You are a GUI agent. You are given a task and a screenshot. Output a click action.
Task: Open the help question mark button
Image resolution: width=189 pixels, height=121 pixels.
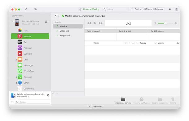point(177,9)
